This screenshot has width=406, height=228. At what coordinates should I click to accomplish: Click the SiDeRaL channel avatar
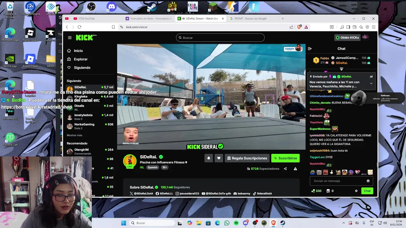tap(130, 161)
